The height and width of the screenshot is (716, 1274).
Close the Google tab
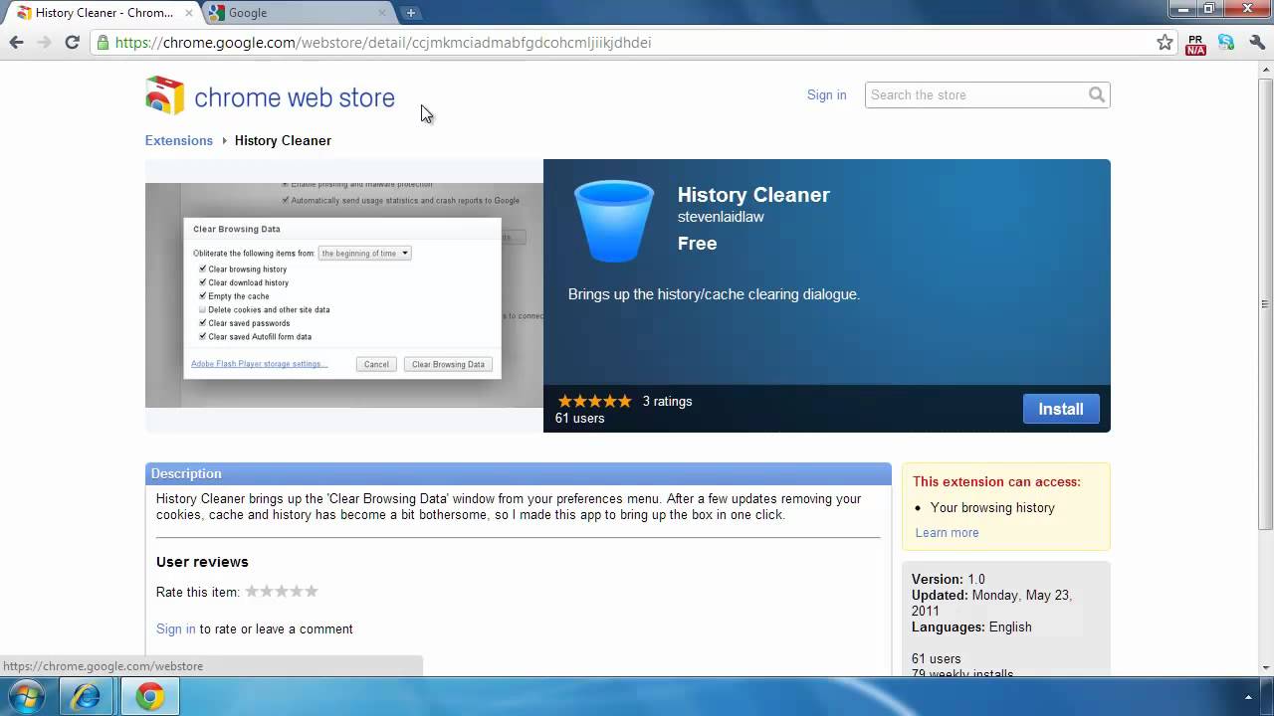click(382, 13)
